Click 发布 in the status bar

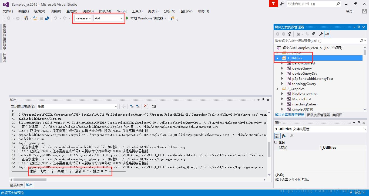point(358,193)
